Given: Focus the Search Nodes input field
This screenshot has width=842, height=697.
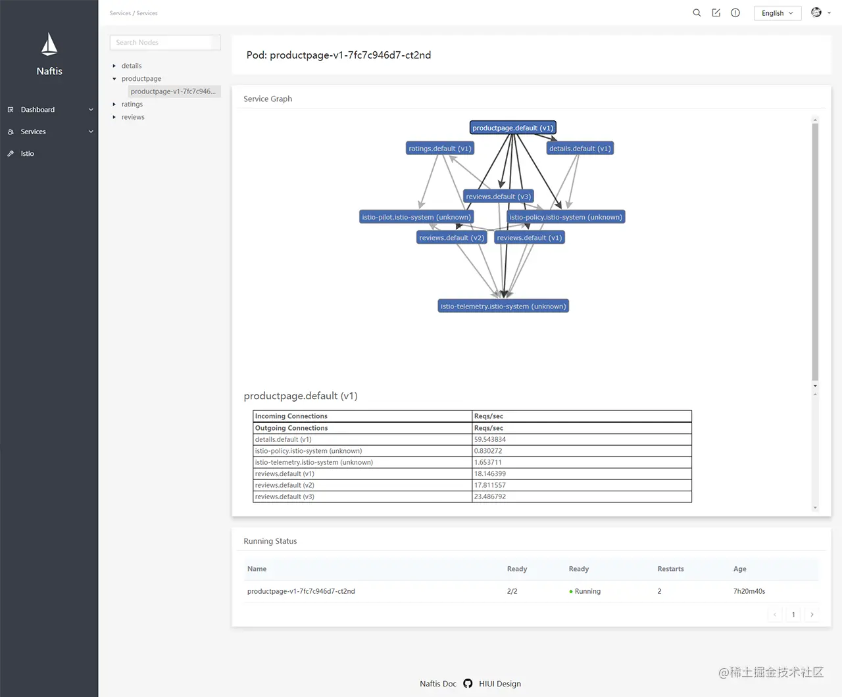Looking at the screenshot, I should (165, 42).
